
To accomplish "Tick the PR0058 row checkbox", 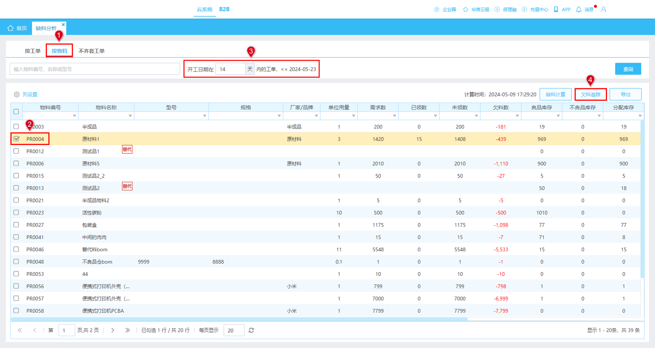I will [x=16, y=311].
